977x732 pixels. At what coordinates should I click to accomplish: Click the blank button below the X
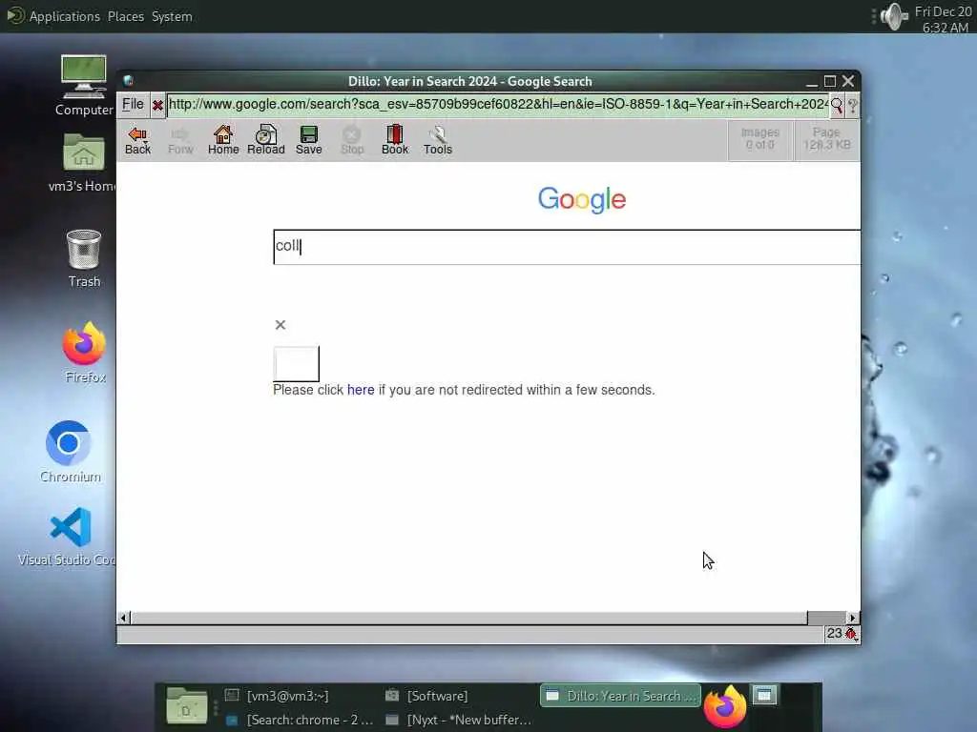pyautogui.click(x=297, y=364)
